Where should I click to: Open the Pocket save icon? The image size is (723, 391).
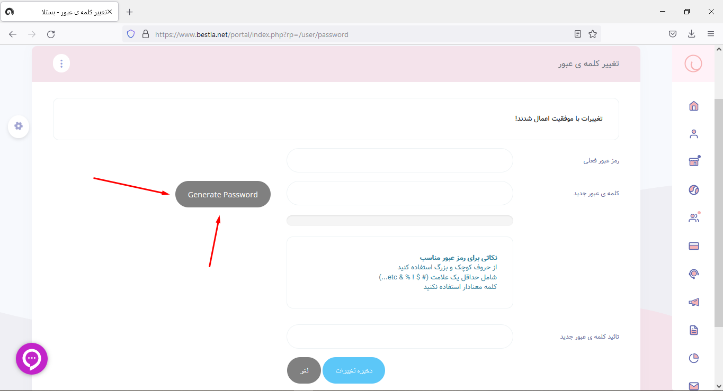672,34
